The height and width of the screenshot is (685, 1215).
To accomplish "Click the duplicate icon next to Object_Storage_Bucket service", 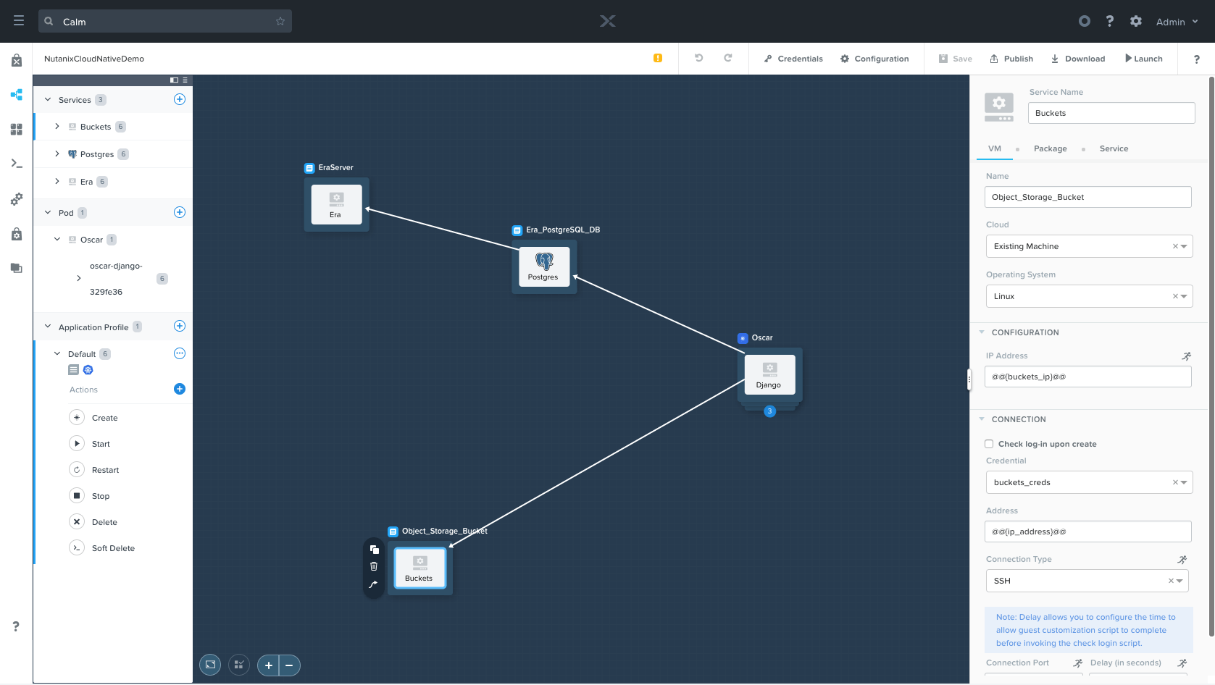I will [x=374, y=550].
